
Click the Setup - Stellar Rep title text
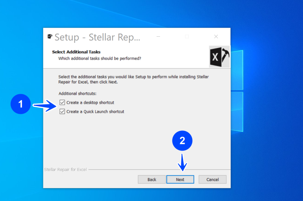click(98, 37)
